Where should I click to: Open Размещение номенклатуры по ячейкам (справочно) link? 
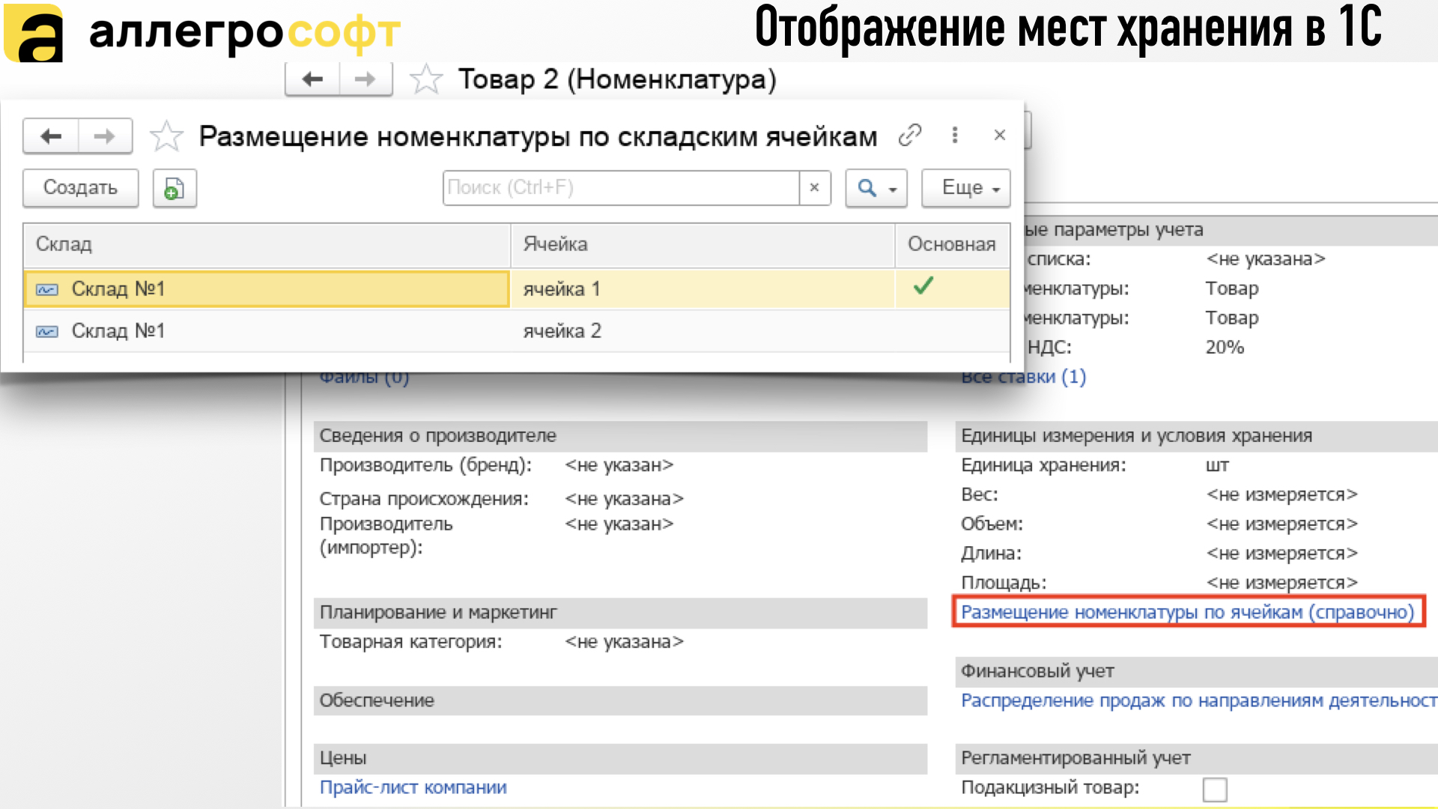[1187, 613]
